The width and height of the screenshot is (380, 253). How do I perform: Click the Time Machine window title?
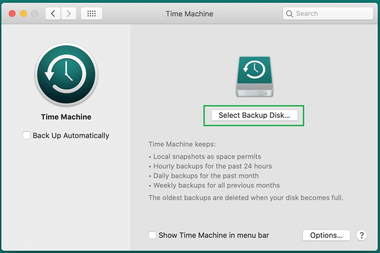pyautogui.click(x=190, y=14)
